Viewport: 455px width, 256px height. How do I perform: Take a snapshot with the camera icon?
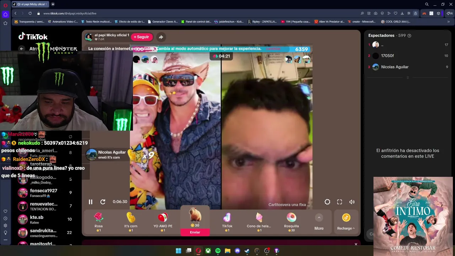(x=376, y=13)
